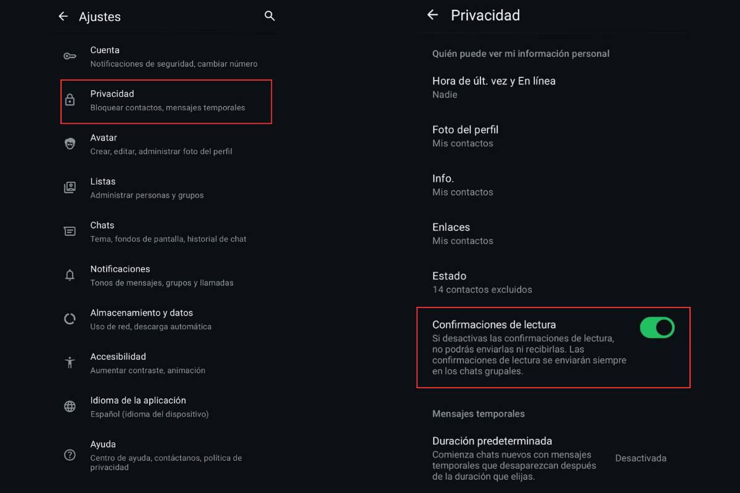Click the lock icon next to Privacidad
The image size is (740, 493).
(70, 99)
